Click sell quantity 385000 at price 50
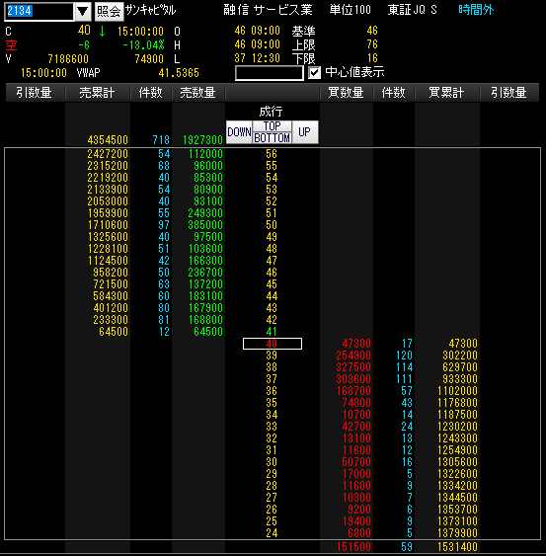The image size is (546, 556). click(x=205, y=225)
